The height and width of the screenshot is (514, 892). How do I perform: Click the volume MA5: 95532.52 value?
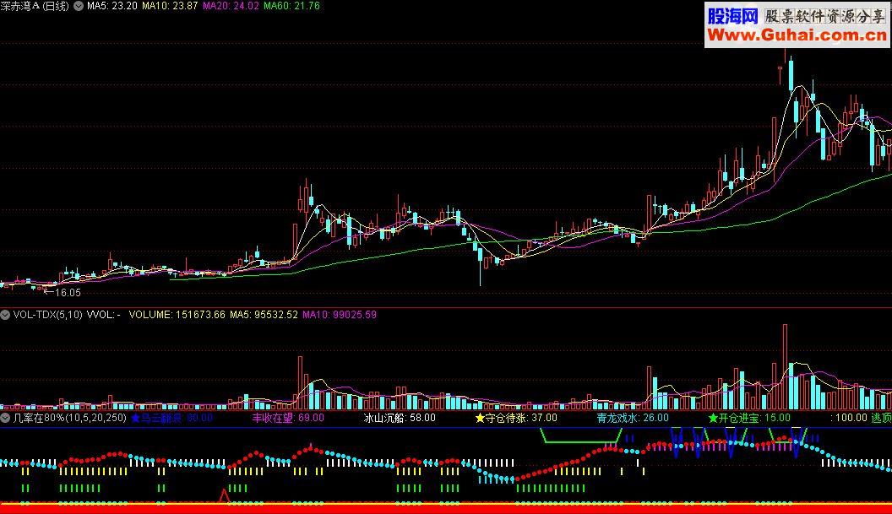264,315
